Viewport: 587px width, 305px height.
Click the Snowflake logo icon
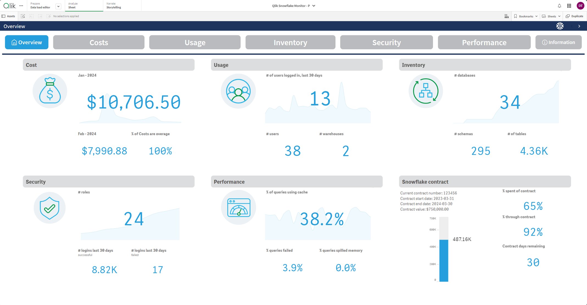560,26
